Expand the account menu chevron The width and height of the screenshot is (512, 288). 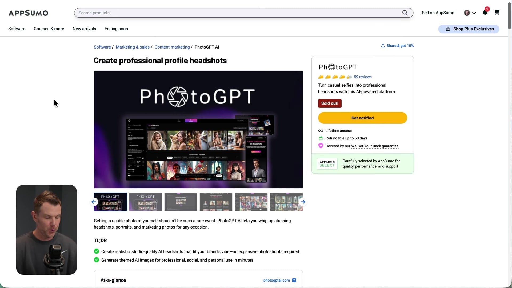pyautogui.click(x=474, y=13)
